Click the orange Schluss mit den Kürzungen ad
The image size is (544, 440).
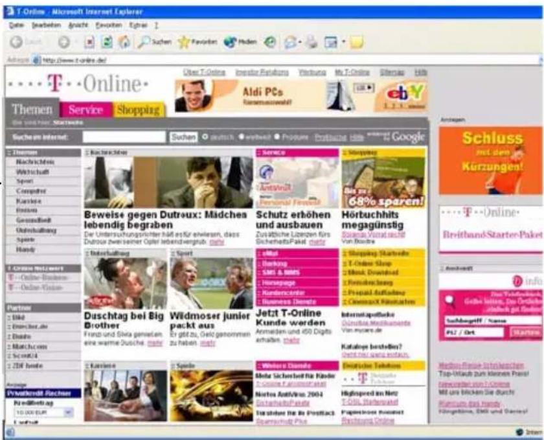point(490,160)
